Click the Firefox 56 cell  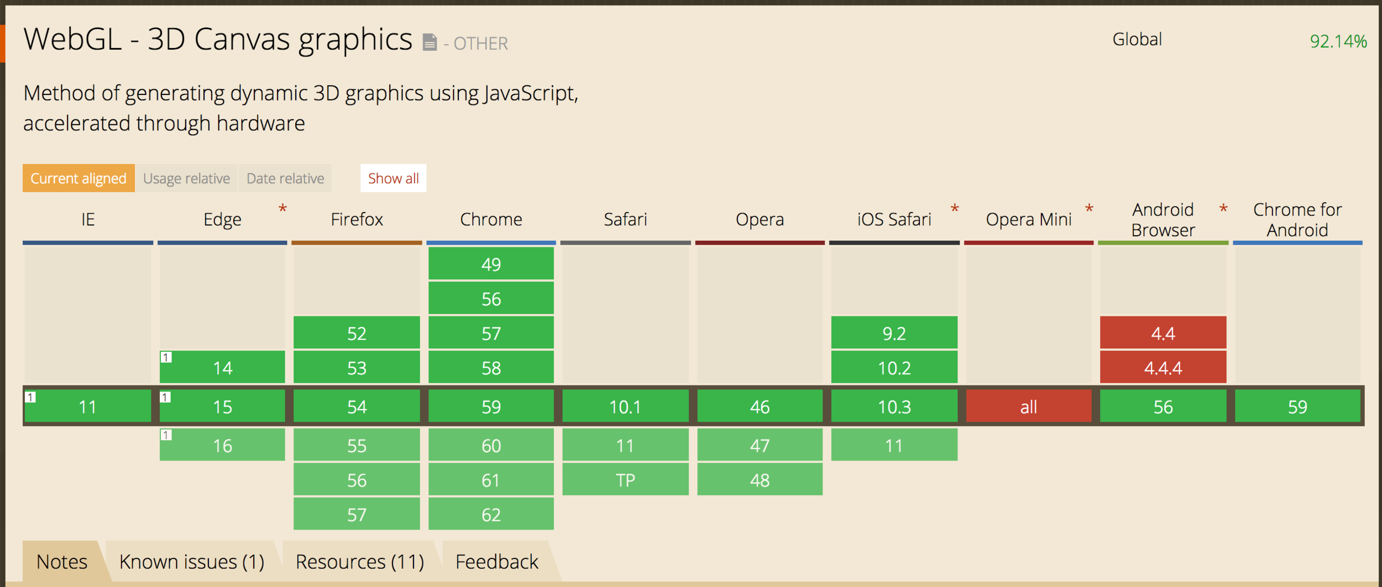(x=357, y=480)
